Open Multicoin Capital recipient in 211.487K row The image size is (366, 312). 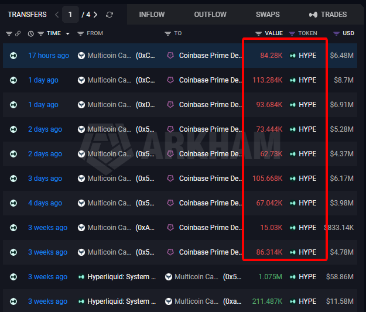[196, 301]
